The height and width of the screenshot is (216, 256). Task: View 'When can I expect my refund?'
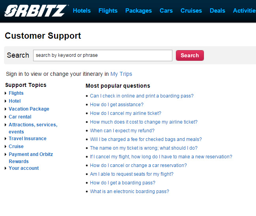tap(122, 131)
